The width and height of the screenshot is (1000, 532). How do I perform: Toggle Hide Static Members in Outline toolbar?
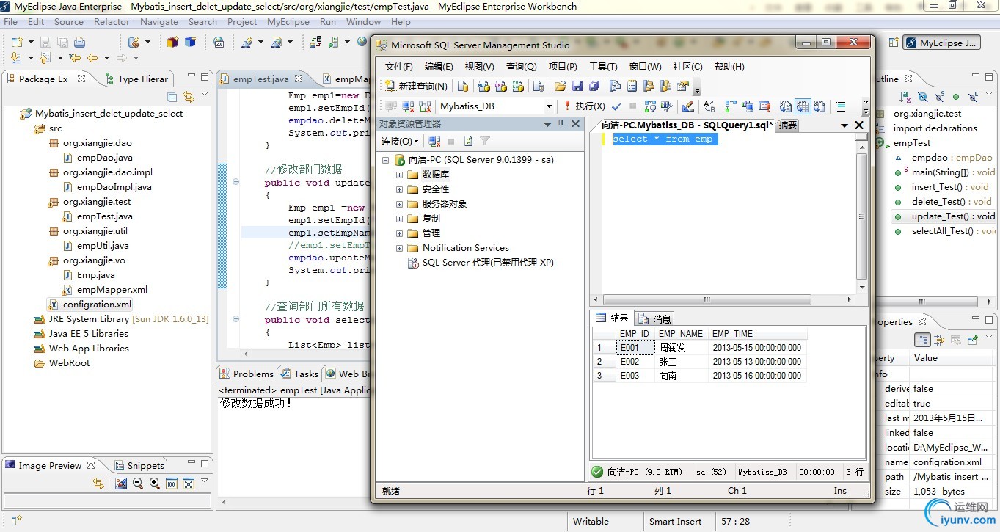939,97
